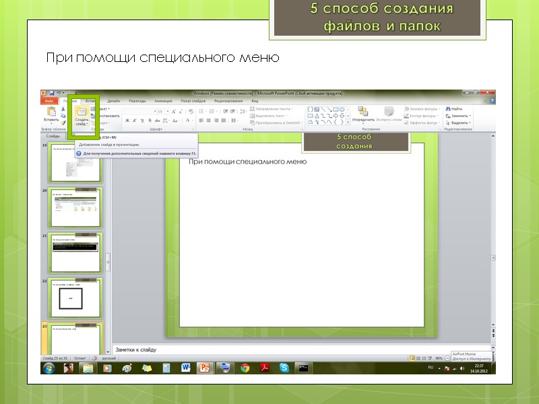Toggle Bold (Ж) formatting

(127, 121)
